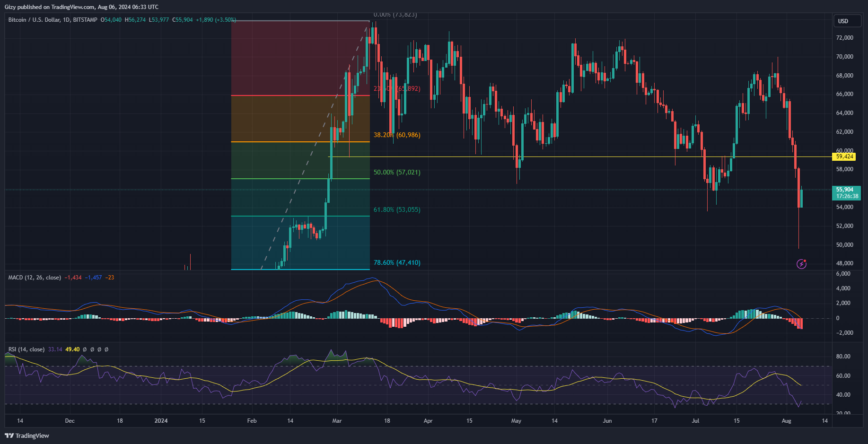Click the green 55,904 current price label
This screenshot has height=444, width=868.
coord(845,190)
